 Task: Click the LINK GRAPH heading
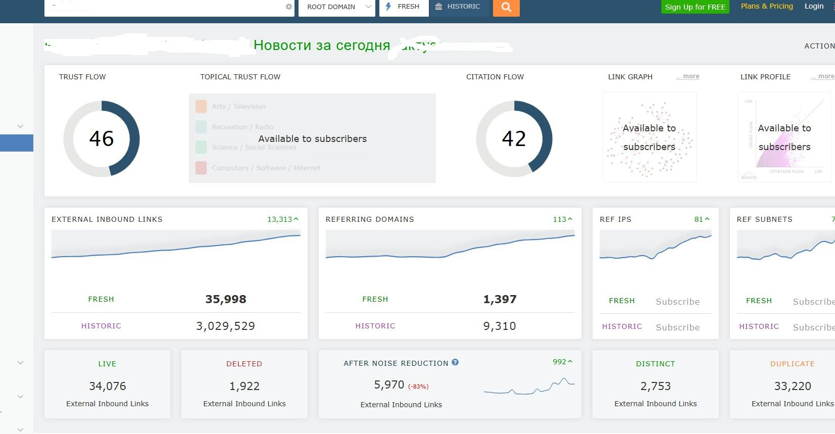(630, 77)
